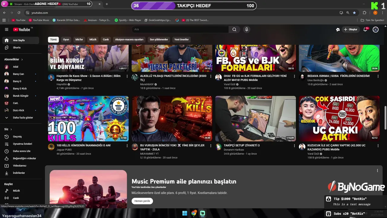Expand Daha fazla göster subscriptions

pos(21,117)
